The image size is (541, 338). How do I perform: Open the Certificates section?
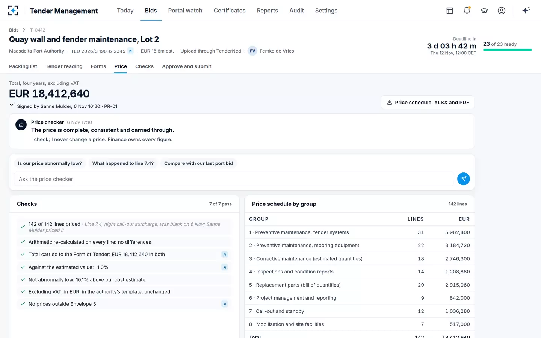(x=230, y=11)
